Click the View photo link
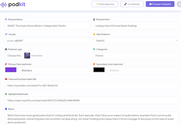181x125 pixels. (x=37, y=56)
